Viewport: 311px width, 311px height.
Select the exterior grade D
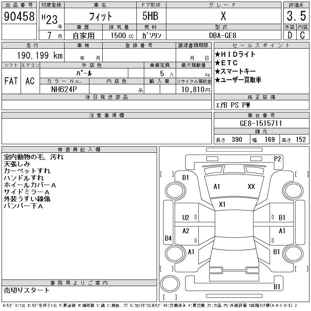(289, 35)
